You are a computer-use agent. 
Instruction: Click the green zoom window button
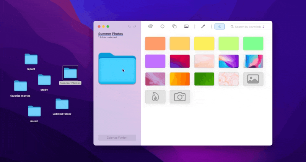tap(108, 26)
